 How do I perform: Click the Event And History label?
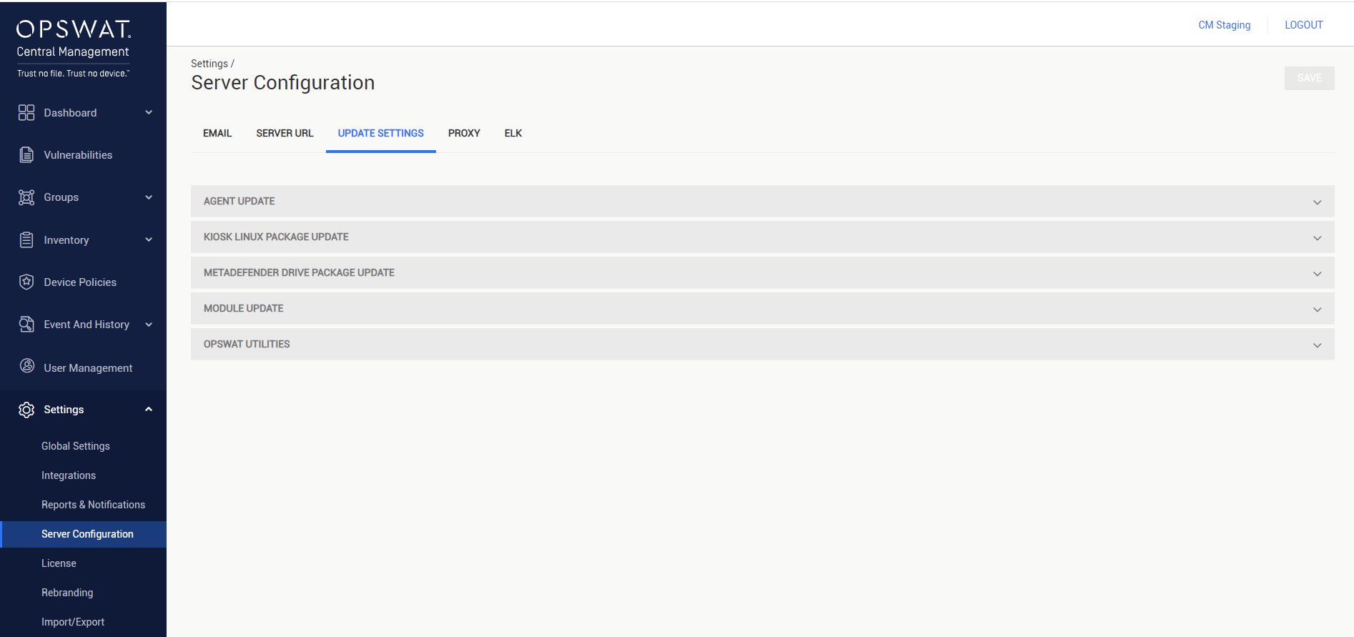(87, 325)
